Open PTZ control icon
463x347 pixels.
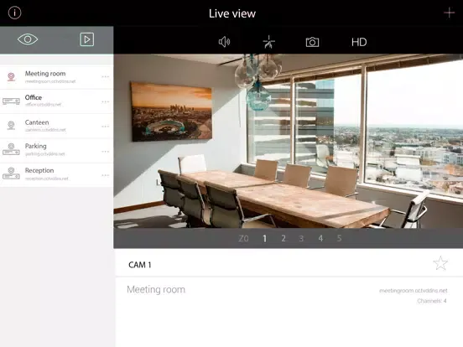[x=268, y=42]
